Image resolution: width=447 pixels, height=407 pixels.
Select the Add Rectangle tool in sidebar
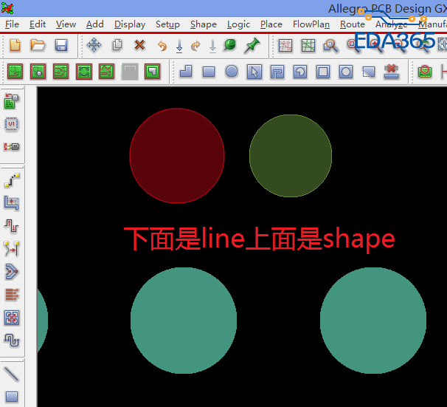12,397
